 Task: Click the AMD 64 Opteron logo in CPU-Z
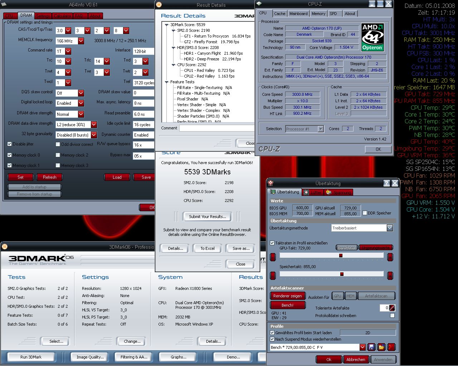(x=372, y=38)
